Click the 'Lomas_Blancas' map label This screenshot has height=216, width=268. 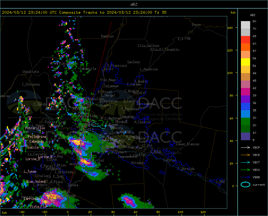click(188, 144)
